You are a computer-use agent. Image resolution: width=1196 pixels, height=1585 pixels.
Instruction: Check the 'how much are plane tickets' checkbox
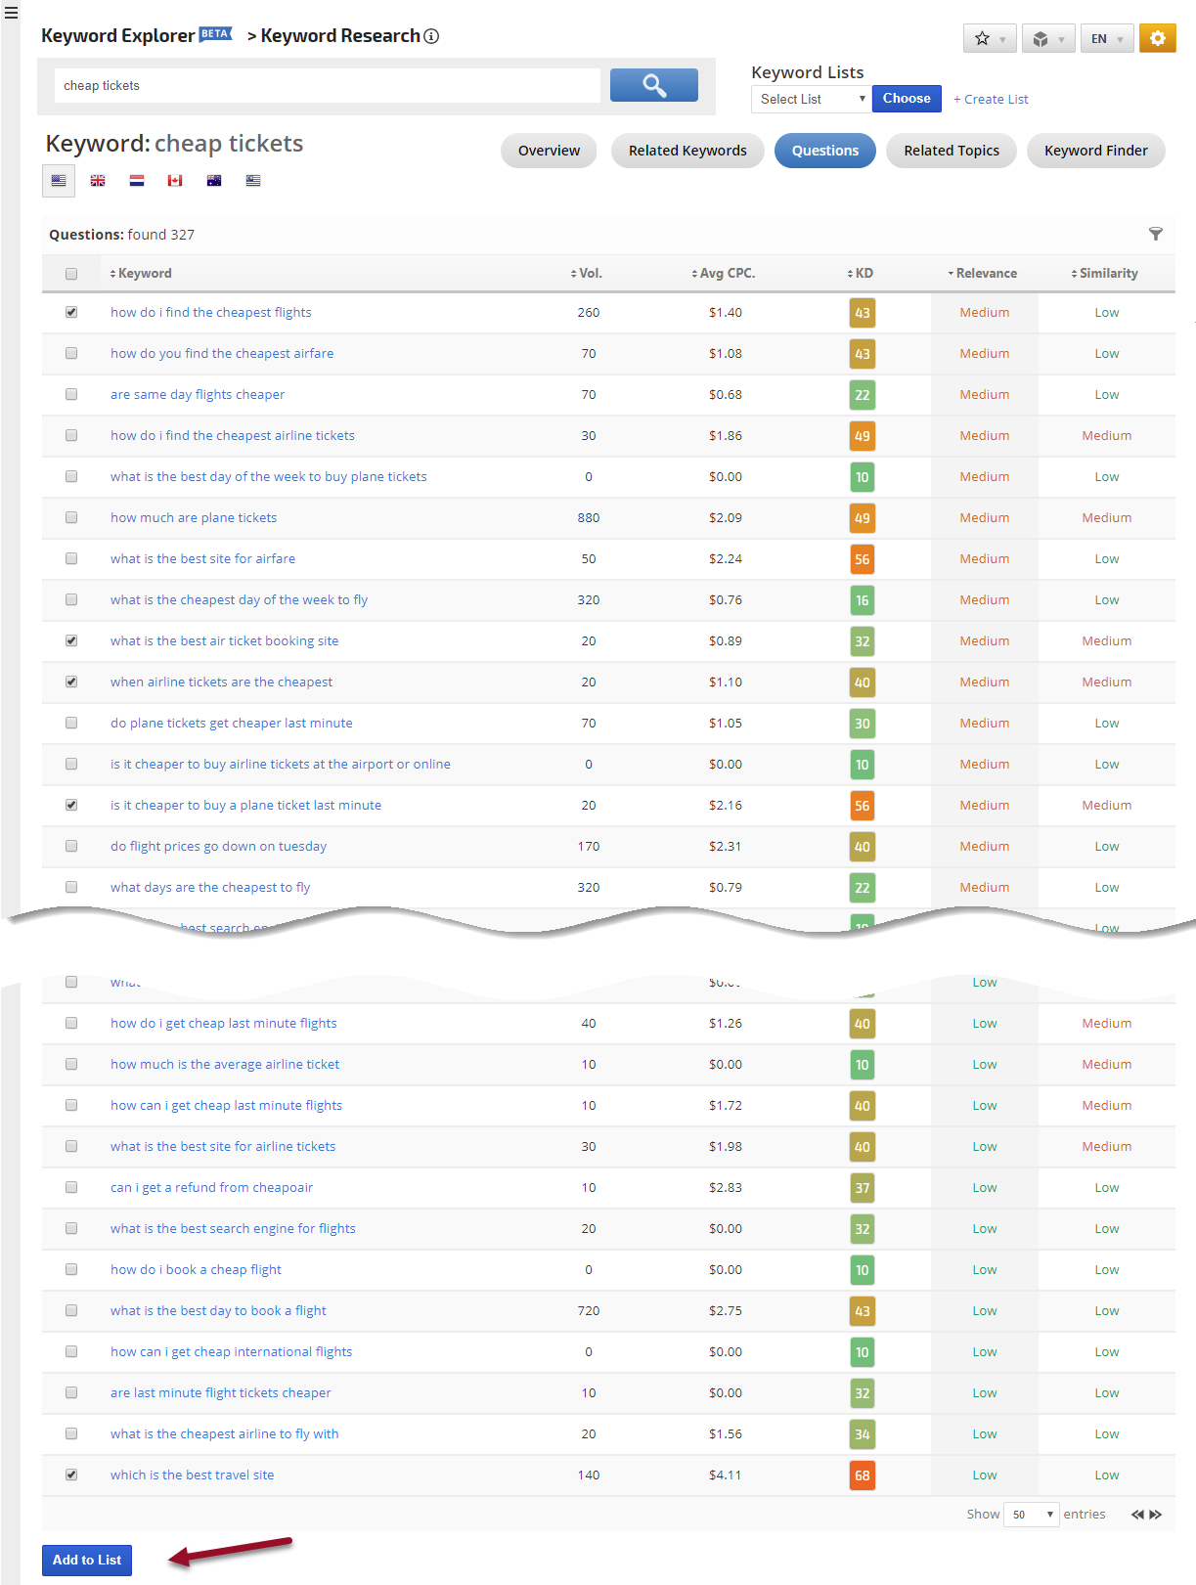[71, 517]
